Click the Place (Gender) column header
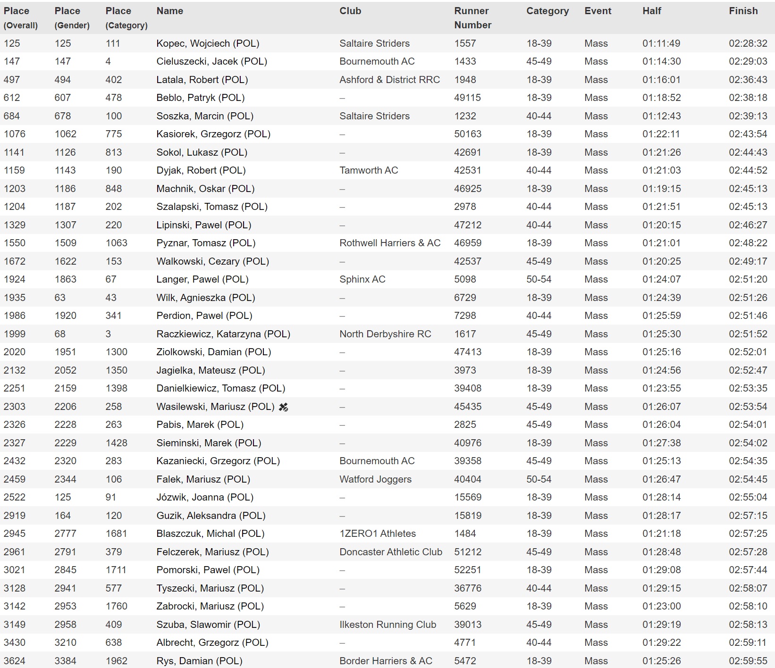 72,18
